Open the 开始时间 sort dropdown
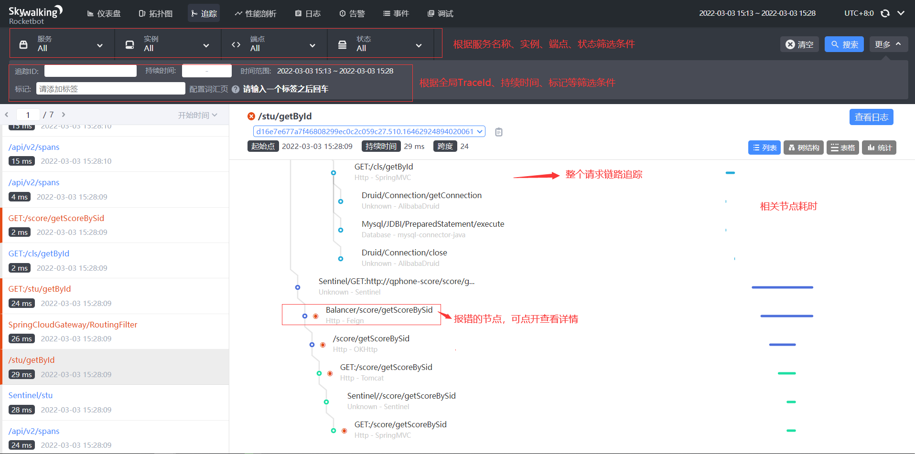The height and width of the screenshot is (454, 915). tap(197, 115)
